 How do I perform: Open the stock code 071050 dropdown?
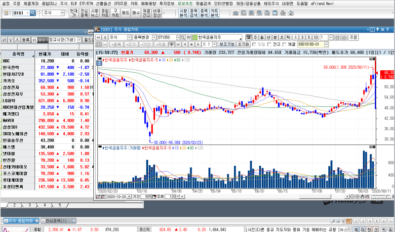(178, 38)
